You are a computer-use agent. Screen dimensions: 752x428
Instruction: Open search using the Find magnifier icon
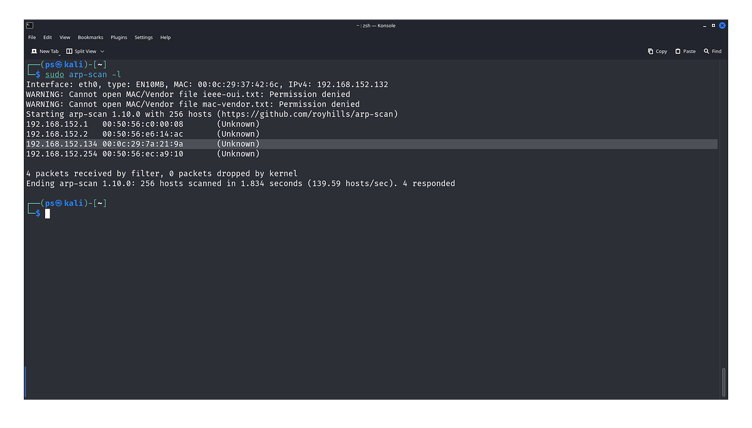706,51
